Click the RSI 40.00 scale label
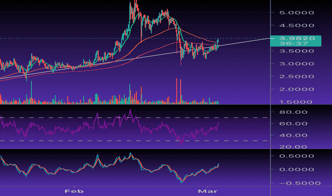The image size is (332, 196). (x=293, y=135)
